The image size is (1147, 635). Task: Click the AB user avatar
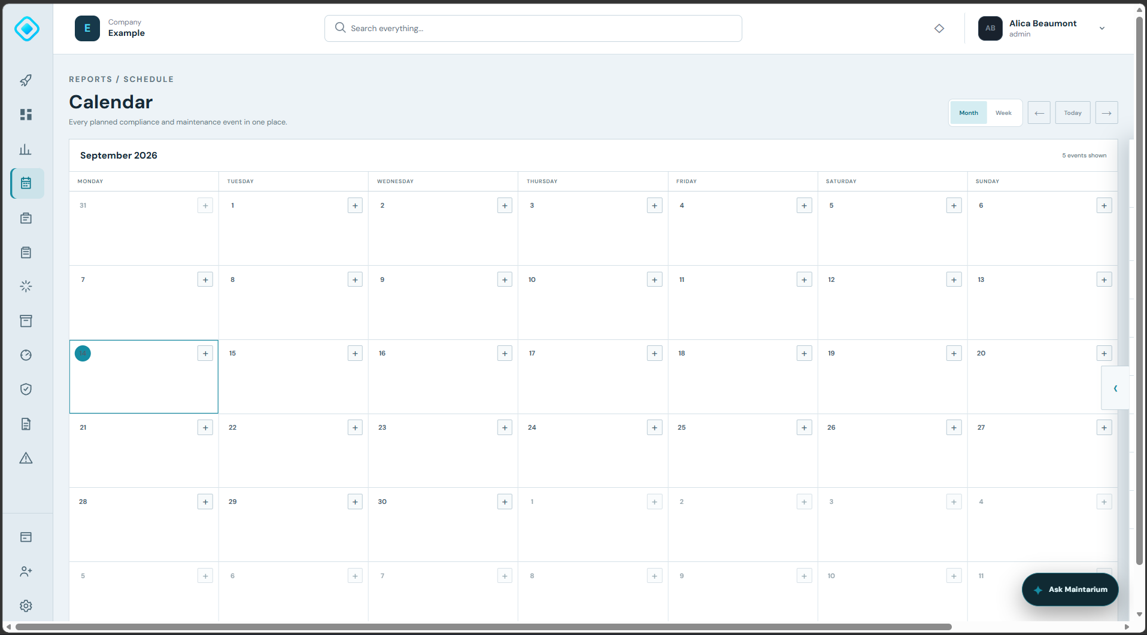tap(990, 28)
